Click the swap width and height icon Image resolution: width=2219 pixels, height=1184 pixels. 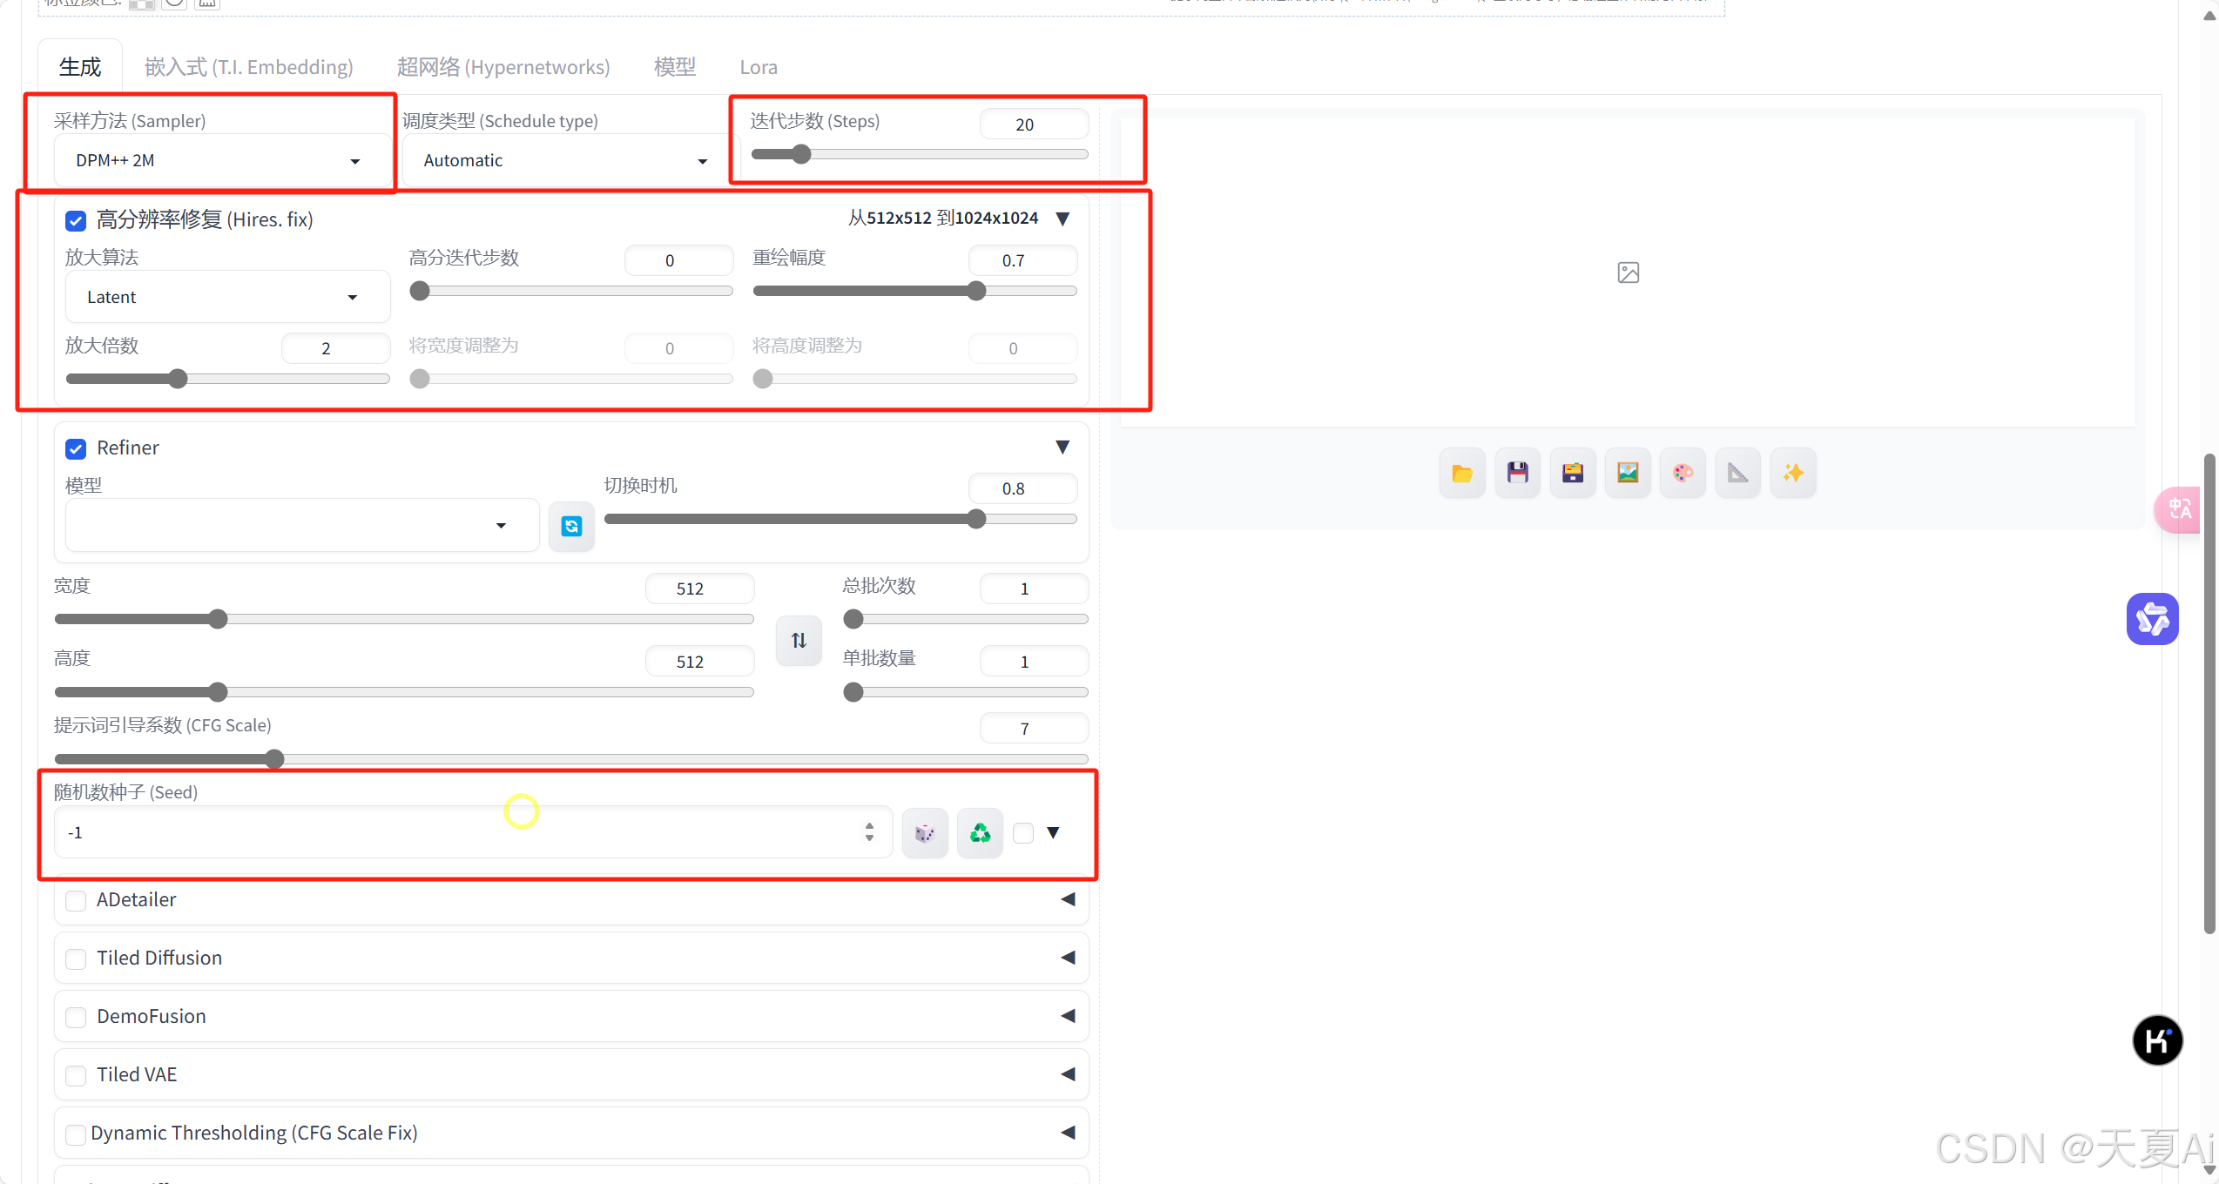click(x=799, y=641)
